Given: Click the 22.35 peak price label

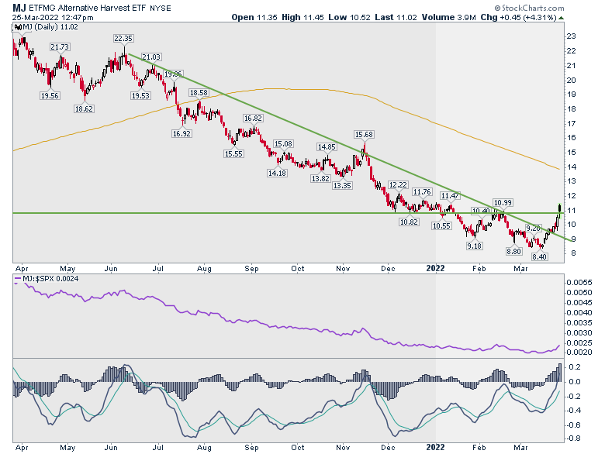Looking at the screenshot, I should [123, 38].
